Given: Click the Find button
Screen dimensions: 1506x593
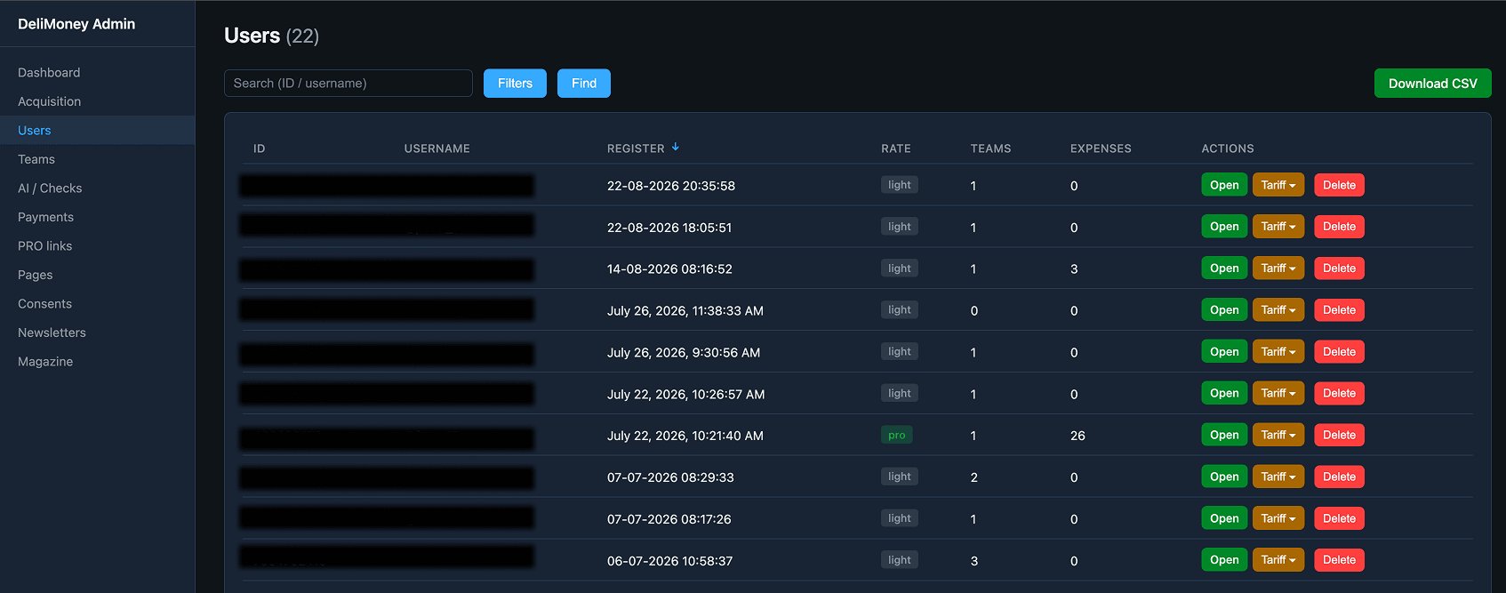Looking at the screenshot, I should point(584,84).
